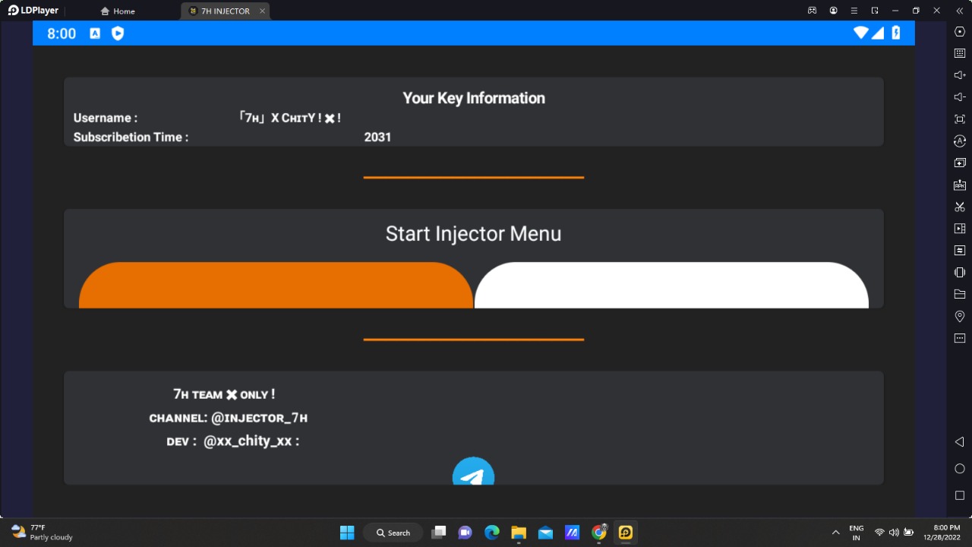972x547 pixels.
Task: Click username value 7H X ChitY
Action: pyautogui.click(x=289, y=118)
